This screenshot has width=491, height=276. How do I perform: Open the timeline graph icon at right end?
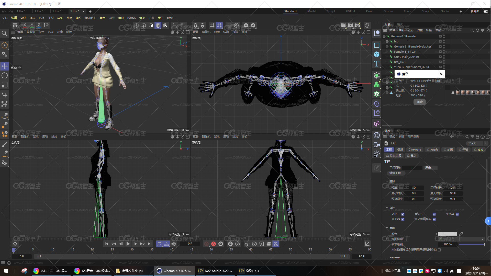(x=367, y=244)
